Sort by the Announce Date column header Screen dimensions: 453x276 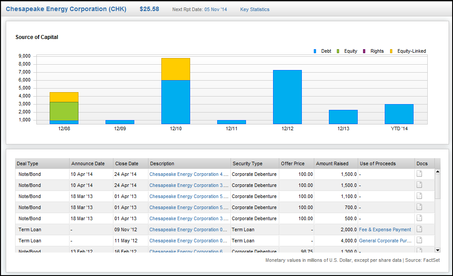click(87, 163)
